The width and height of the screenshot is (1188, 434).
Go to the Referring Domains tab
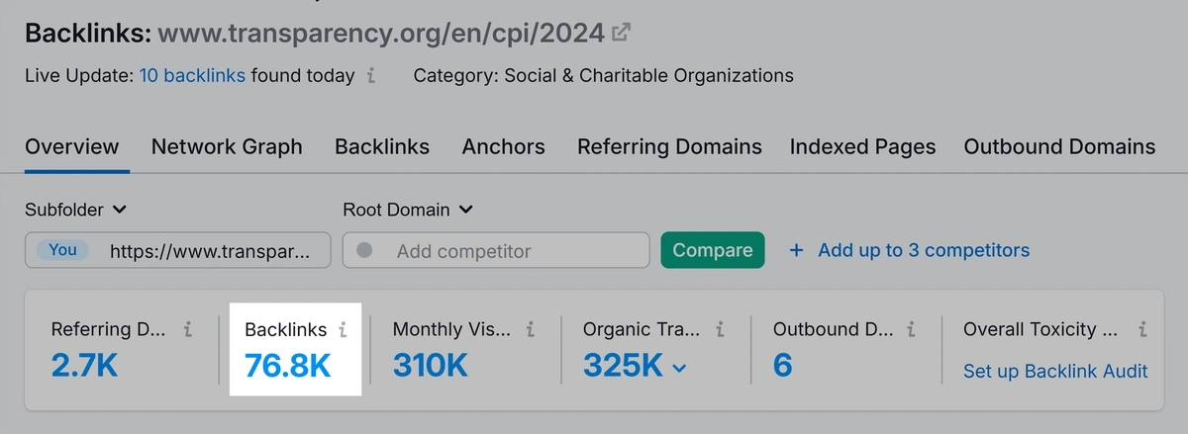point(669,147)
